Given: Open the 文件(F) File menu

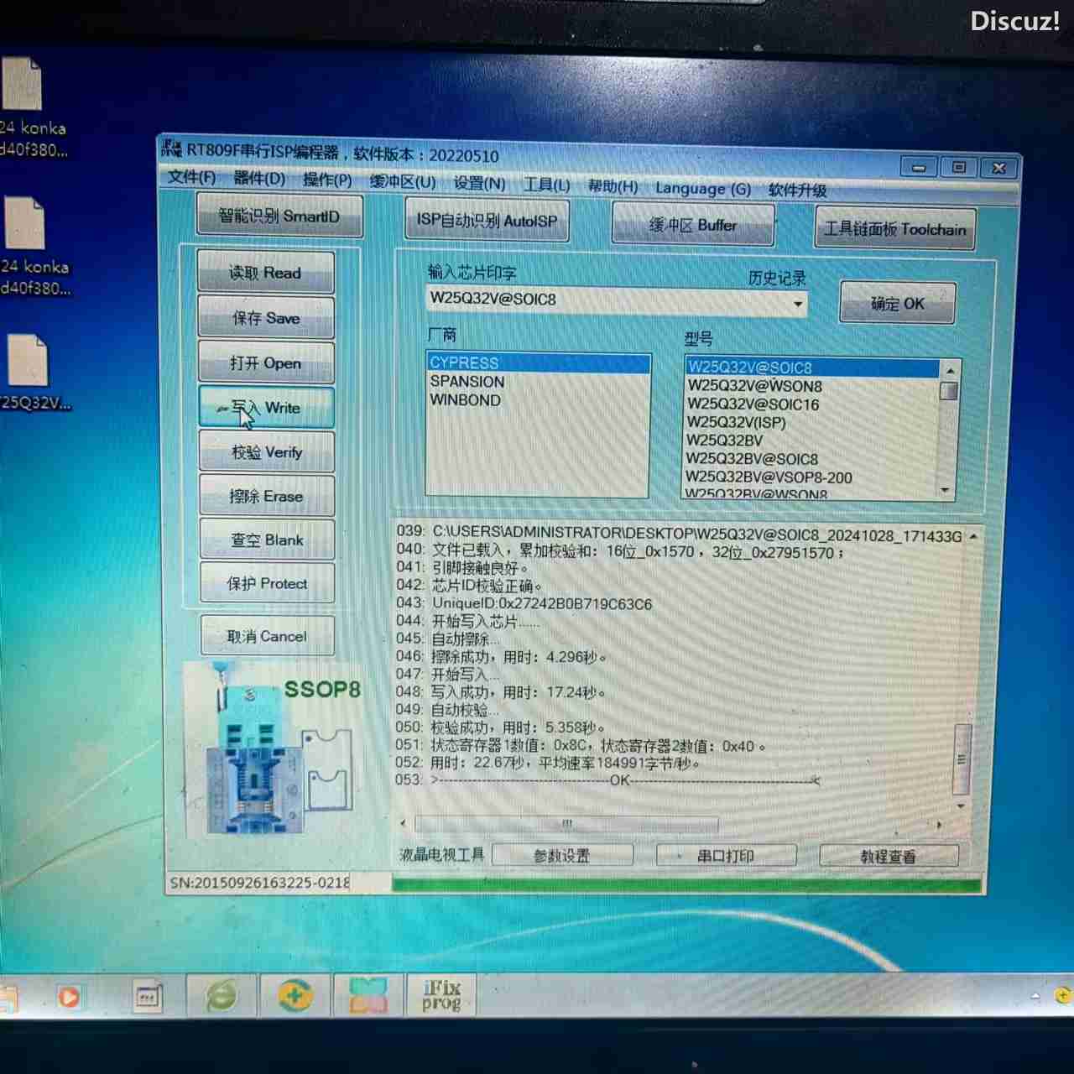Looking at the screenshot, I should coord(191,178).
